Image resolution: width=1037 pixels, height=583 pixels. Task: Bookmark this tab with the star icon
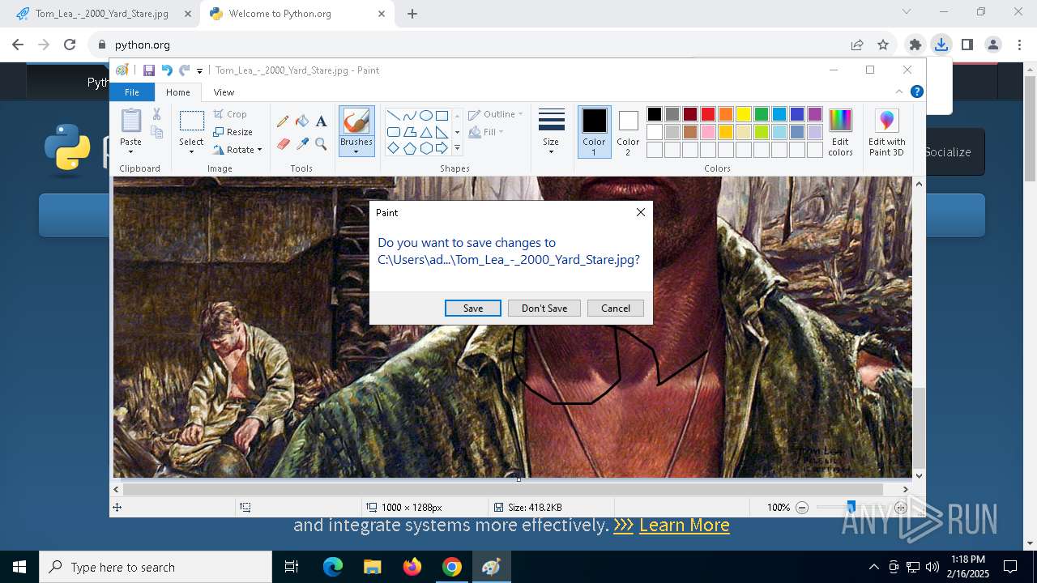pyautogui.click(x=883, y=45)
